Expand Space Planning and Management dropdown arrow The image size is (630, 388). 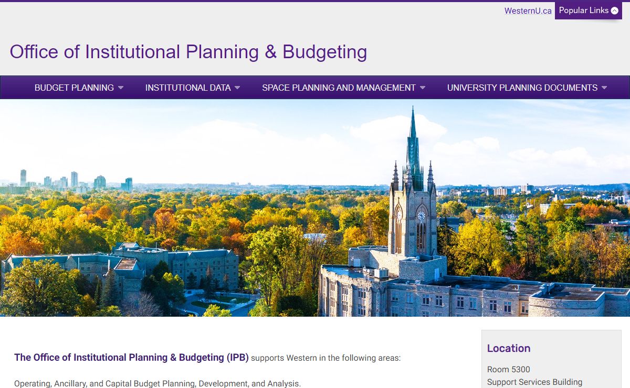(423, 88)
